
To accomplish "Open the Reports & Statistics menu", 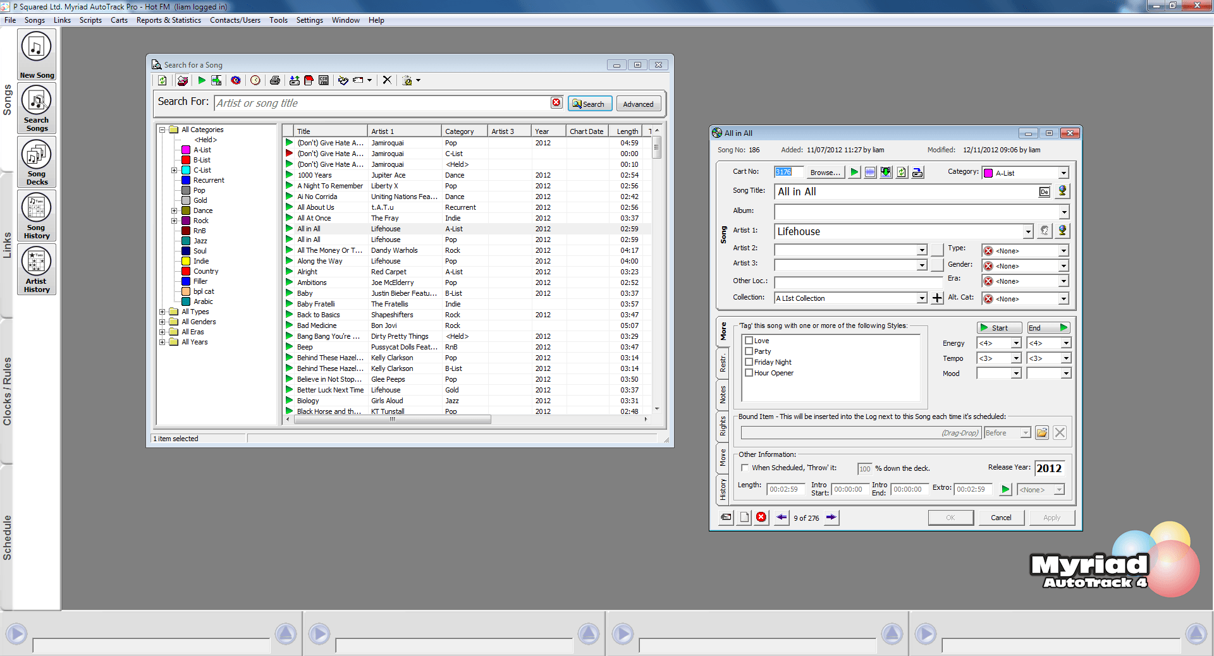I will pos(168,20).
